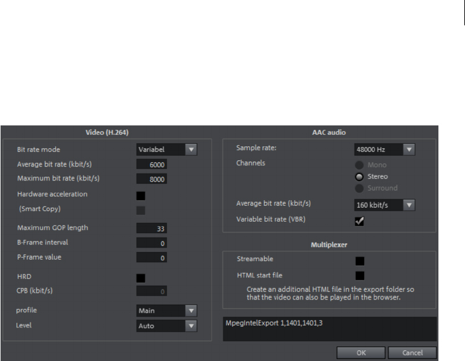The width and height of the screenshot is (465, 361).
Task: Select the Stereo channel radio button
Action: (359, 177)
